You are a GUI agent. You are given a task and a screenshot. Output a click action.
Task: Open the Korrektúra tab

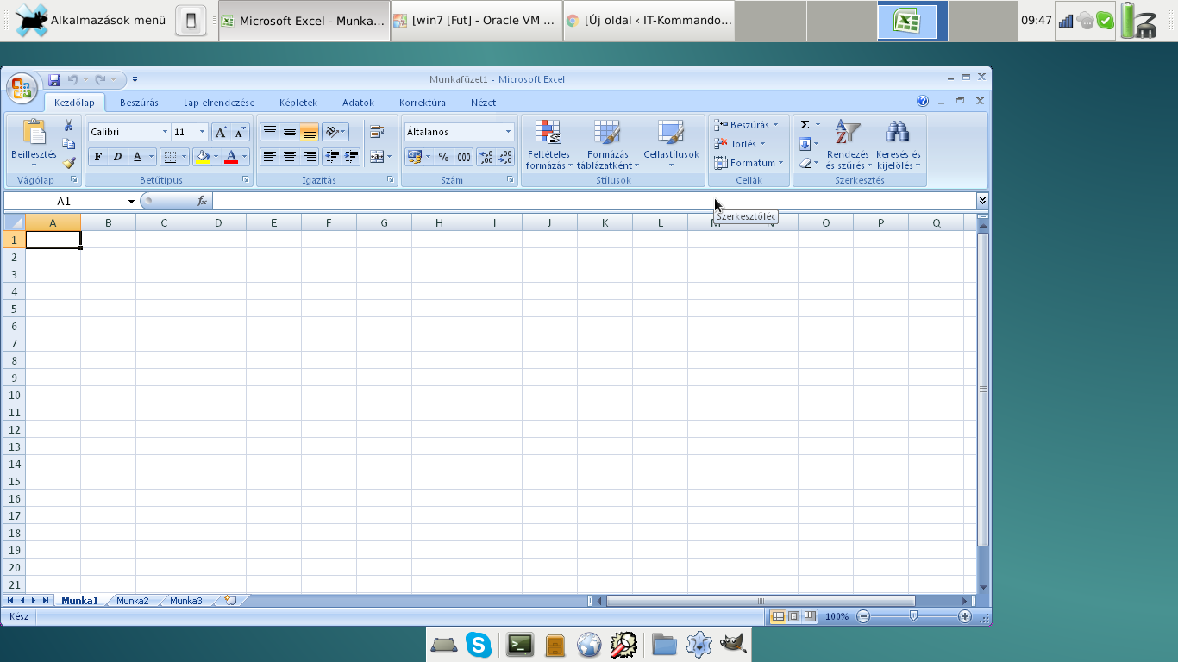pos(423,103)
